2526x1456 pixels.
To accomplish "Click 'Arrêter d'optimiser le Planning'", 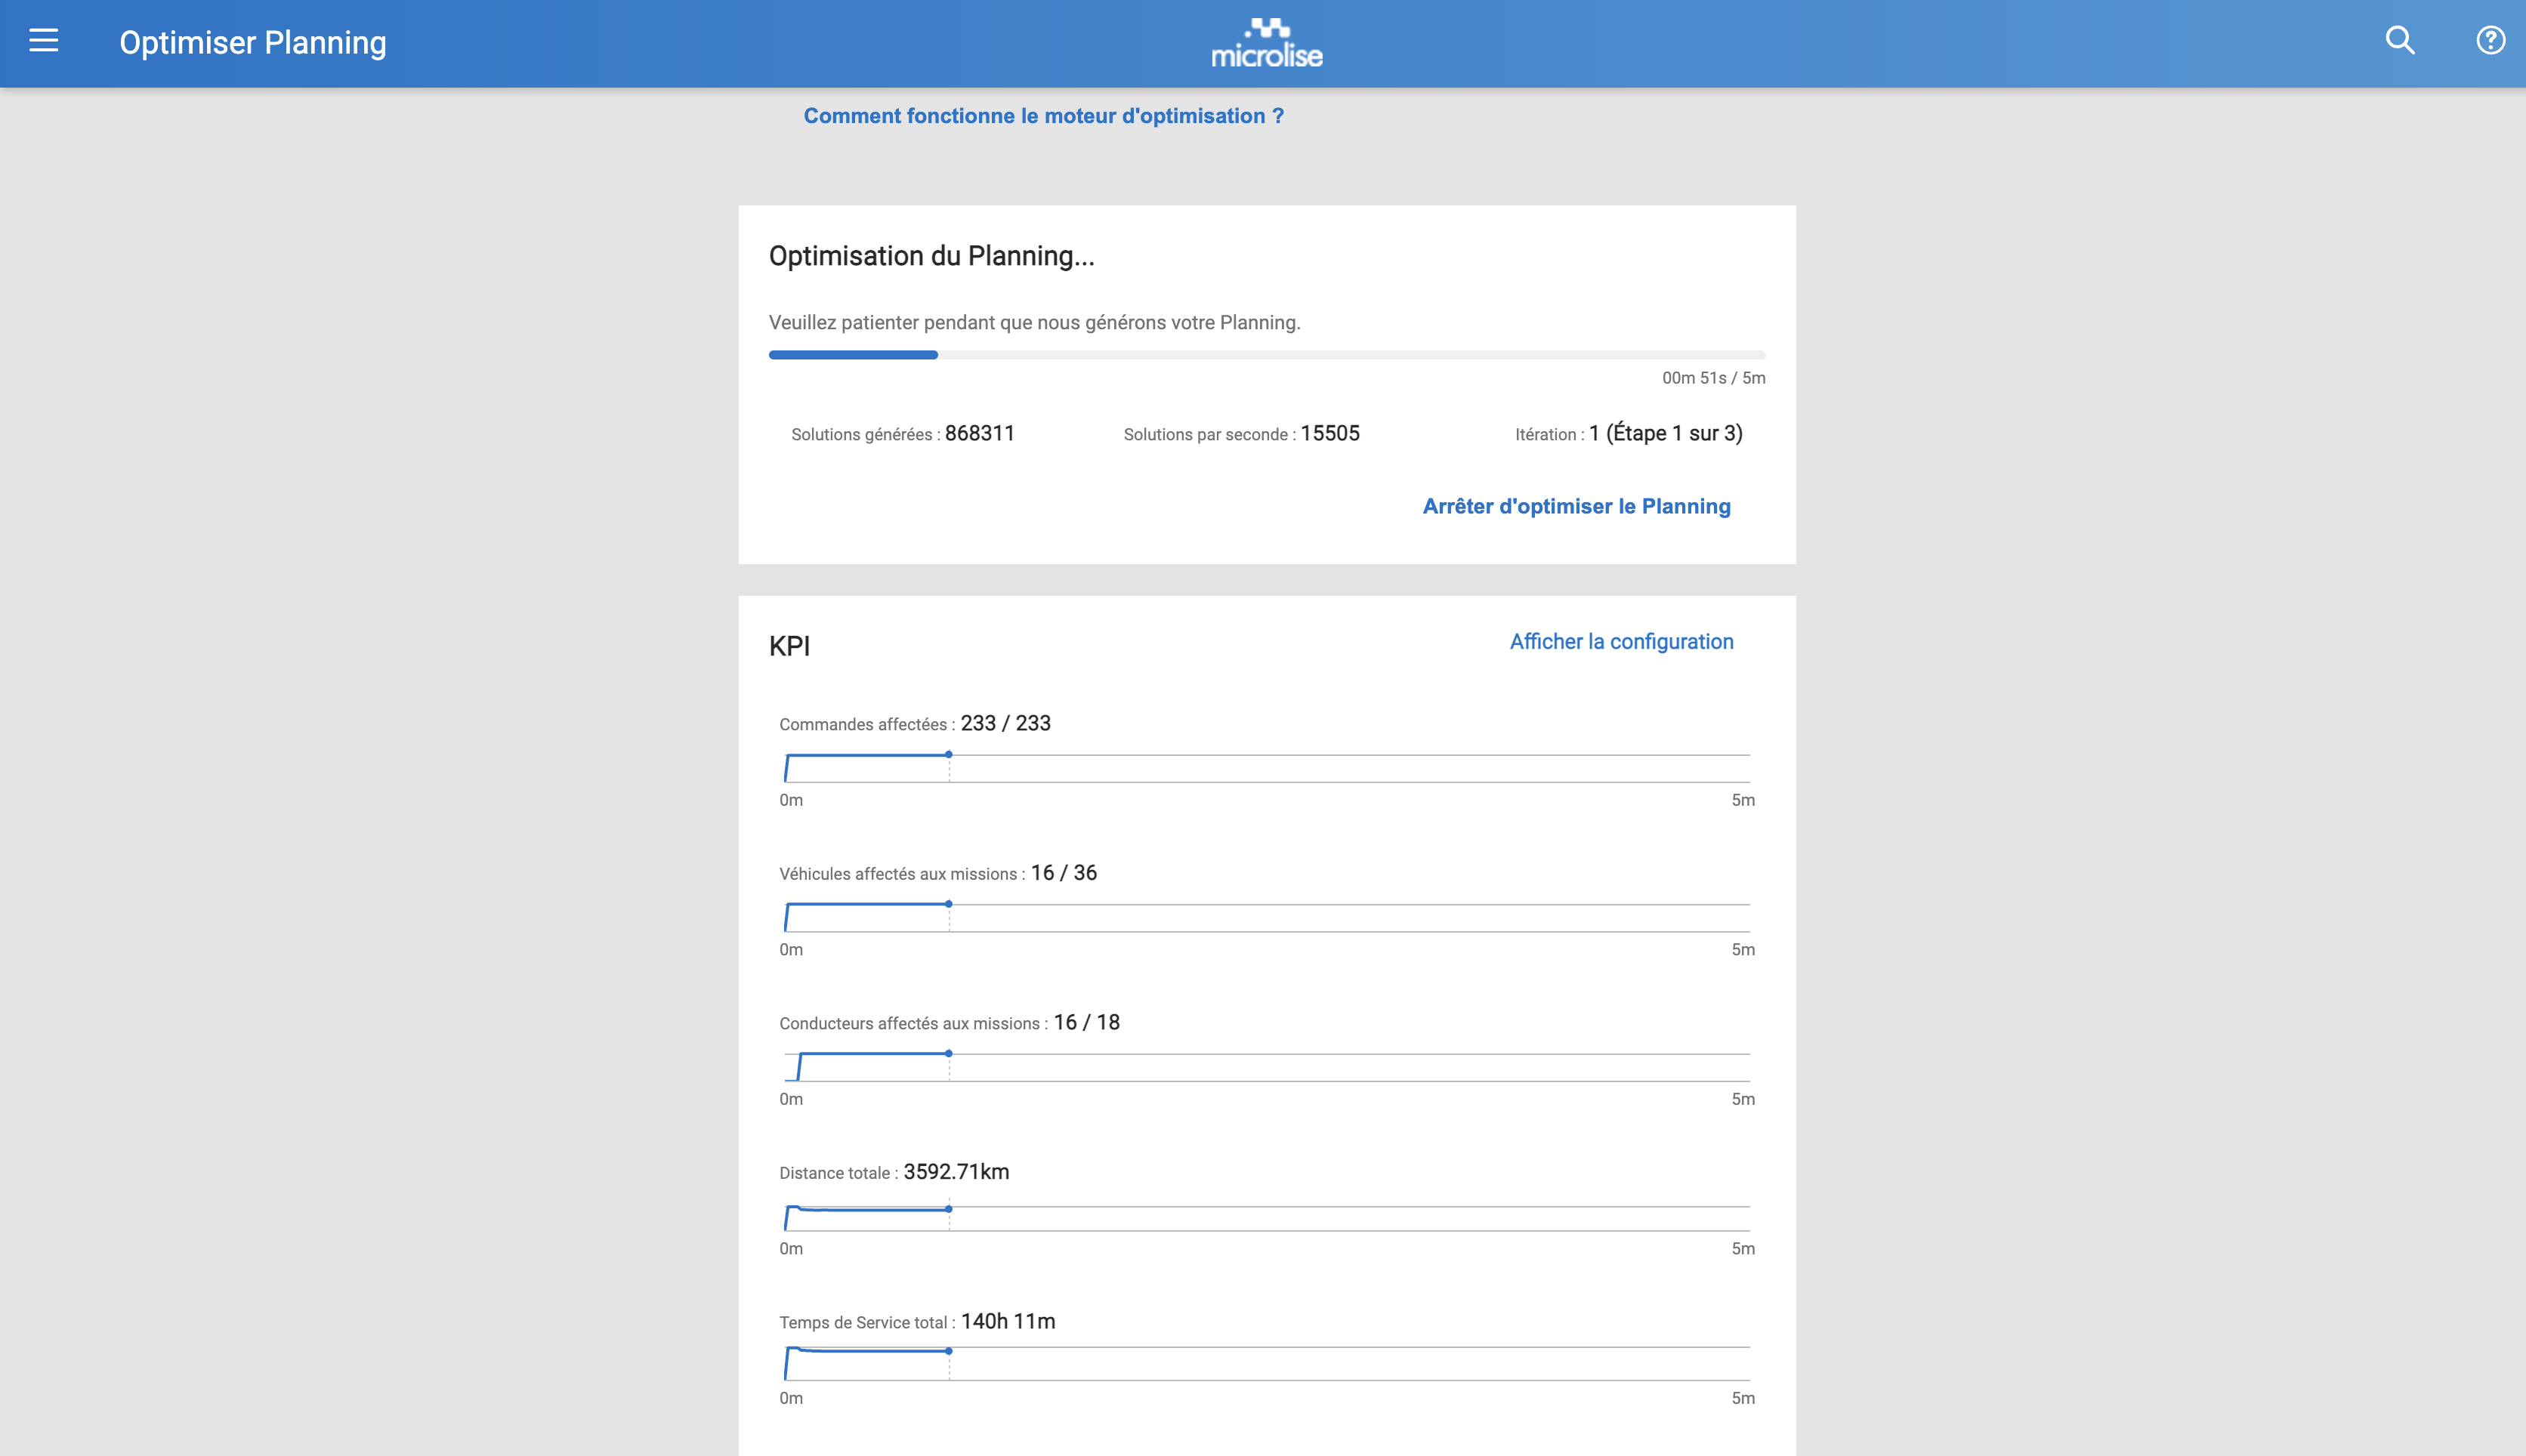I will [1576, 506].
